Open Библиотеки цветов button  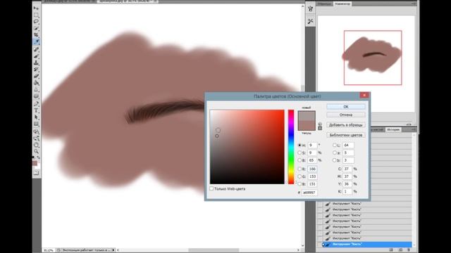tap(346, 135)
